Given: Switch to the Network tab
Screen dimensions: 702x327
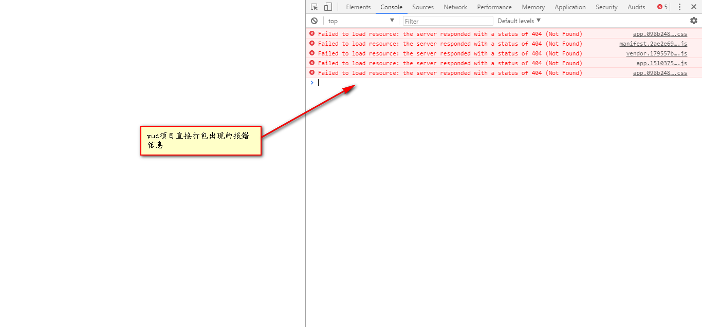Looking at the screenshot, I should pos(455,7).
